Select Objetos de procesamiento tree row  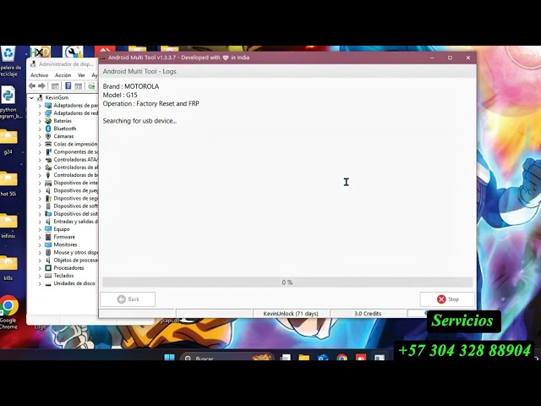click(71, 260)
